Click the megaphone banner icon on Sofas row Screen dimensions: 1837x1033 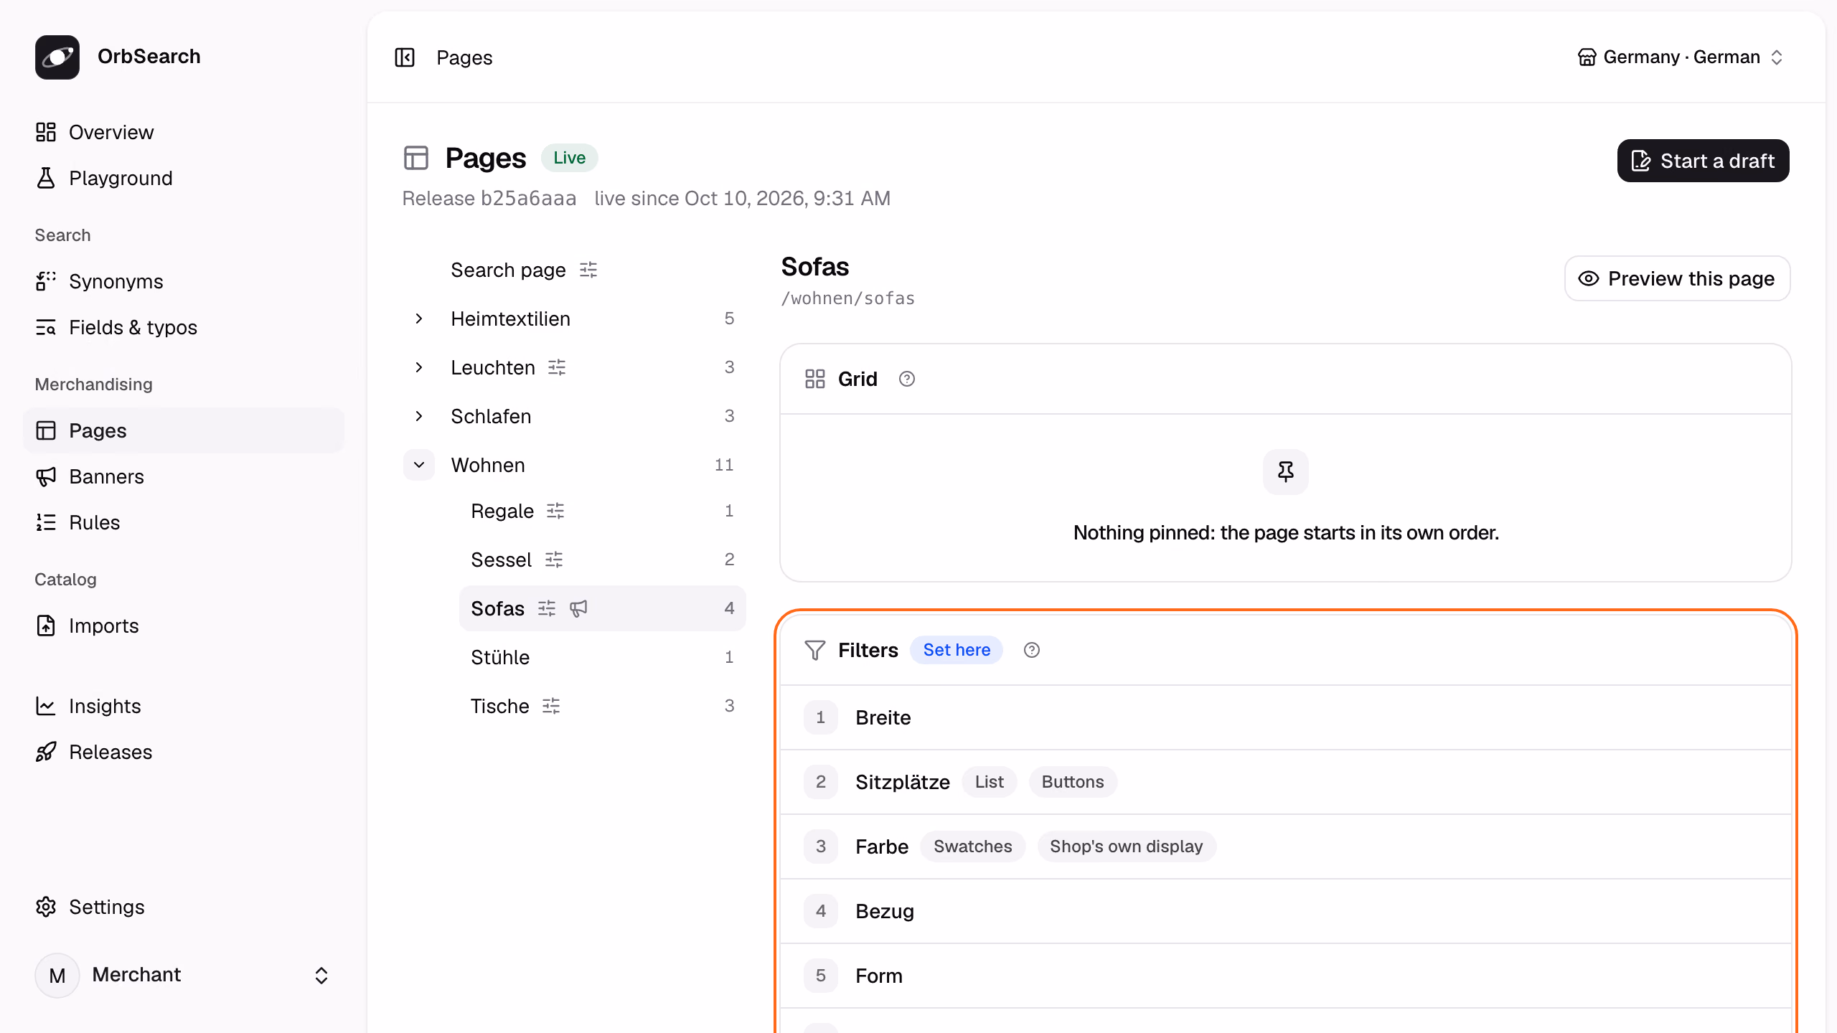pos(578,608)
